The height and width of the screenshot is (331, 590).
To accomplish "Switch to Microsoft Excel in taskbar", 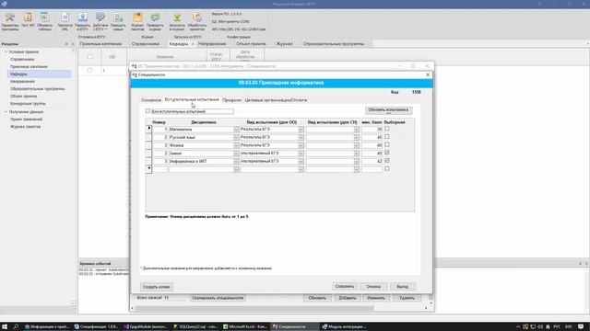I will coord(244,327).
